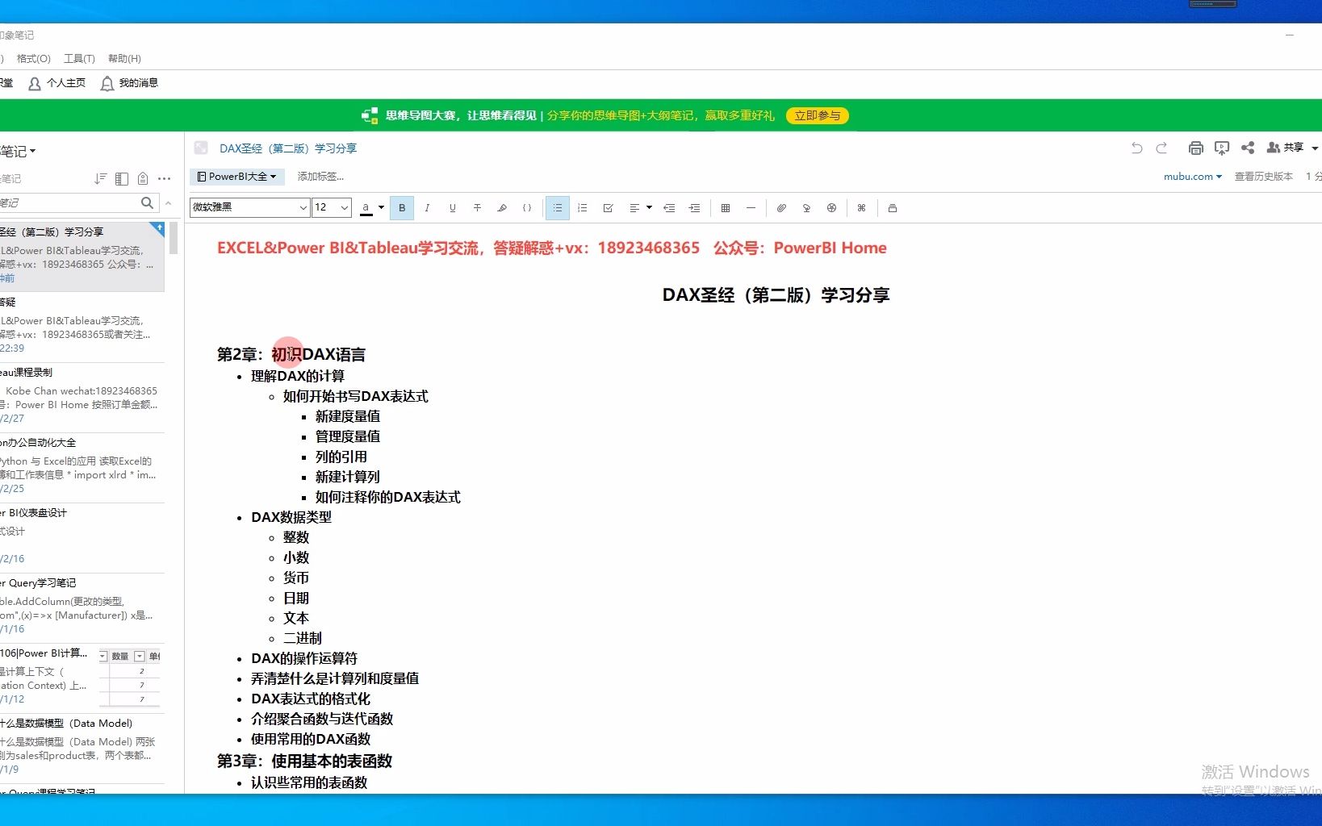Click the notes list scrollbar thumb

coord(174,239)
